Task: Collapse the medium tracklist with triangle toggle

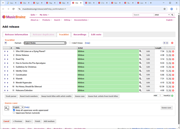Action: click(5, 43)
